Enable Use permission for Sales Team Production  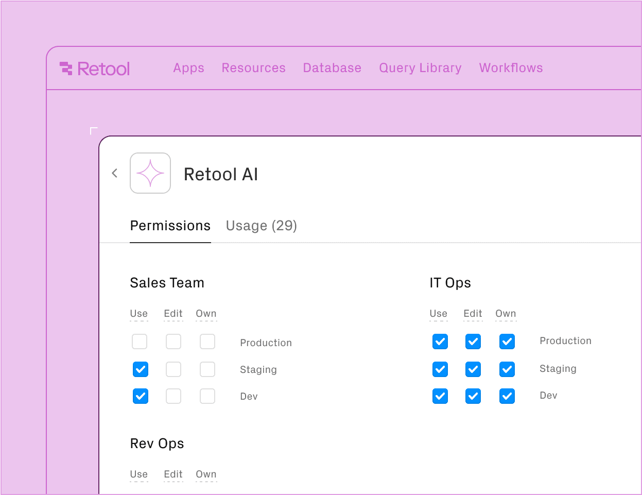pyautogui.click(x=139, y=342)
